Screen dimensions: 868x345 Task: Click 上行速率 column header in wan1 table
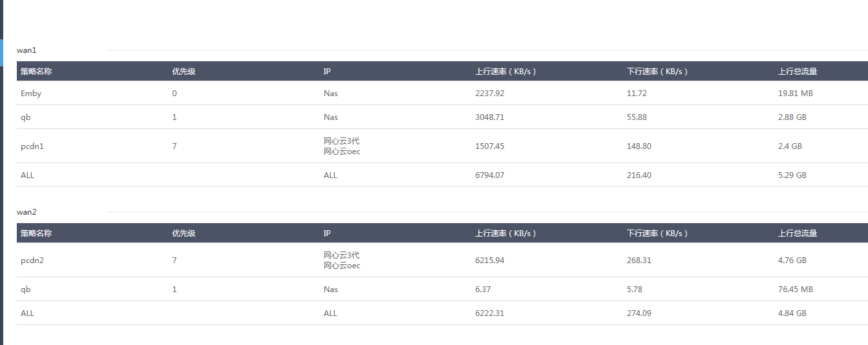(x=505, y=72)
